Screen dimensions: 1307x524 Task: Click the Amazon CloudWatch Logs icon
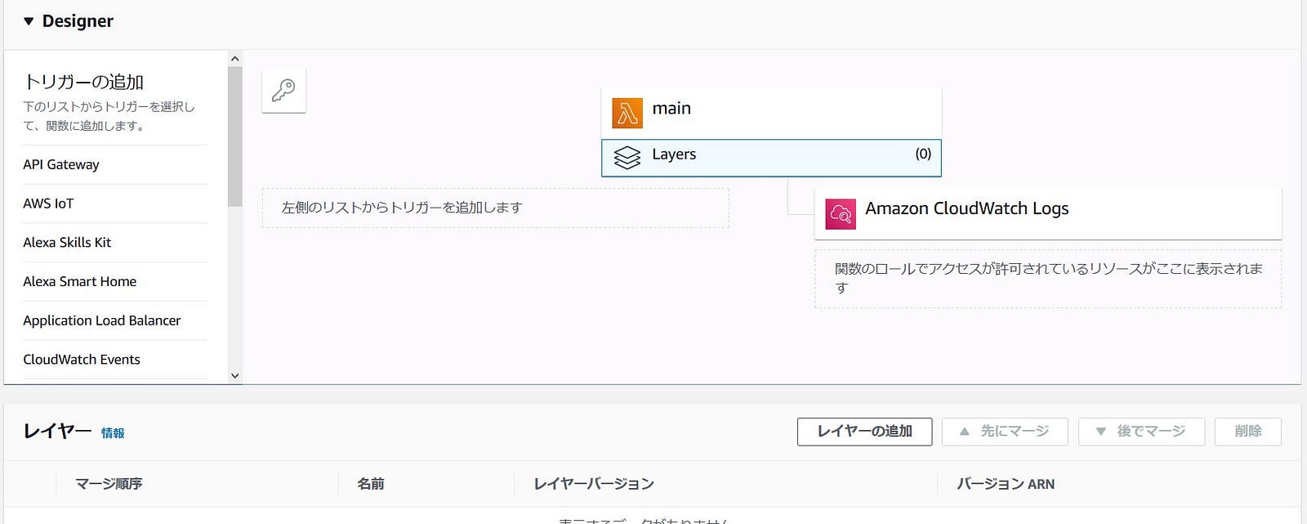tap(841, 214)
